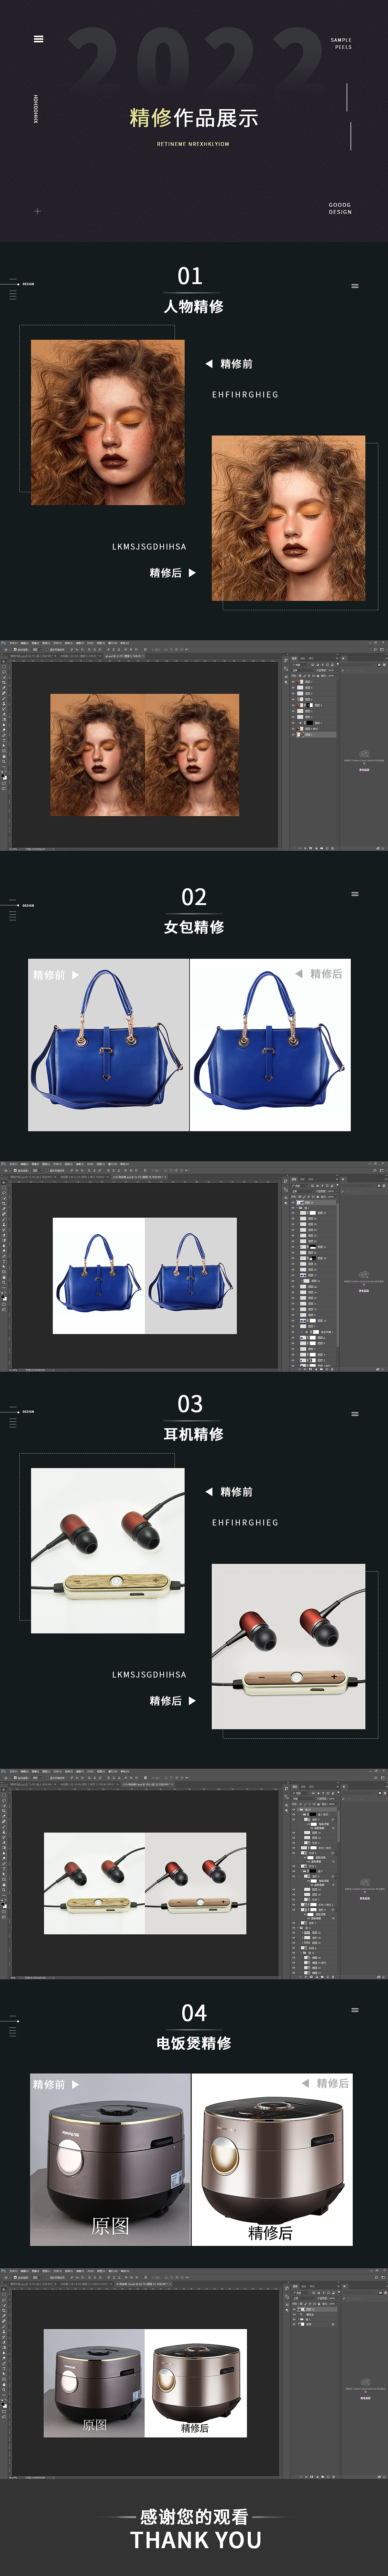The image size is (388, 2576).
Task: Click the 精修作品展示 title
Action: [194, 118]
